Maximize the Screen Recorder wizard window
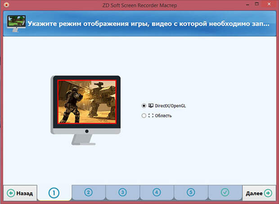 click(x=257, y=4)
